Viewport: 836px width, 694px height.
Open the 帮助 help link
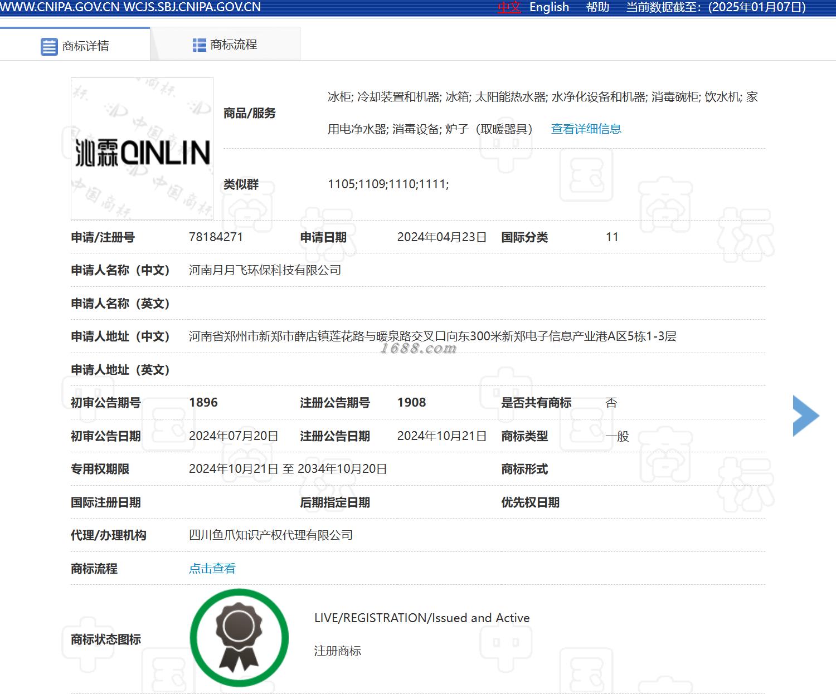597,7
